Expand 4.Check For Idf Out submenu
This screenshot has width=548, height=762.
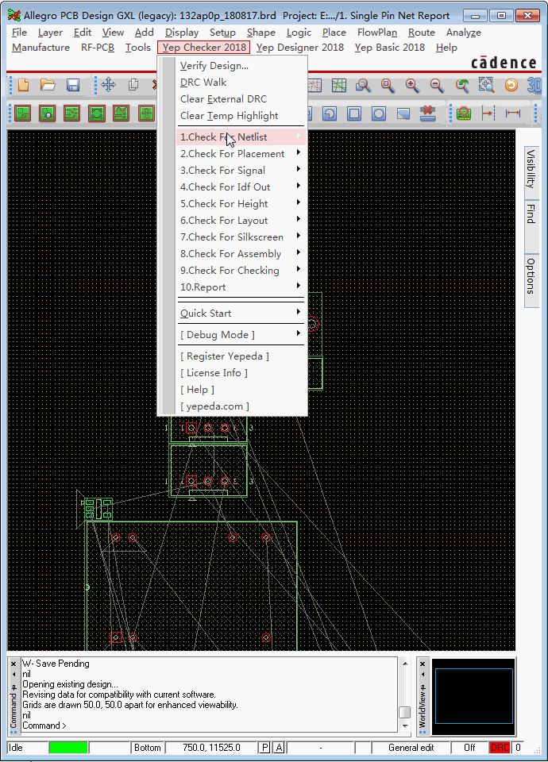click(x=241, y=187)
